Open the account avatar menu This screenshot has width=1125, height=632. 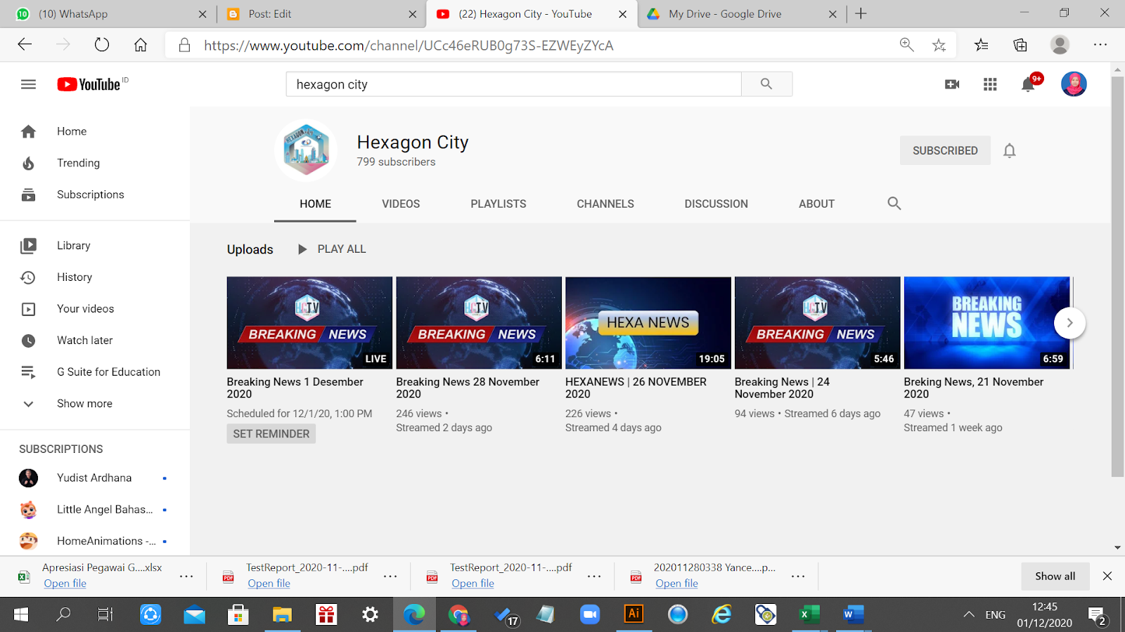pos(1074,84)
